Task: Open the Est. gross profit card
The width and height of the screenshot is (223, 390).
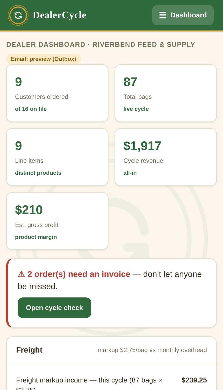Action: coord(57,221)
